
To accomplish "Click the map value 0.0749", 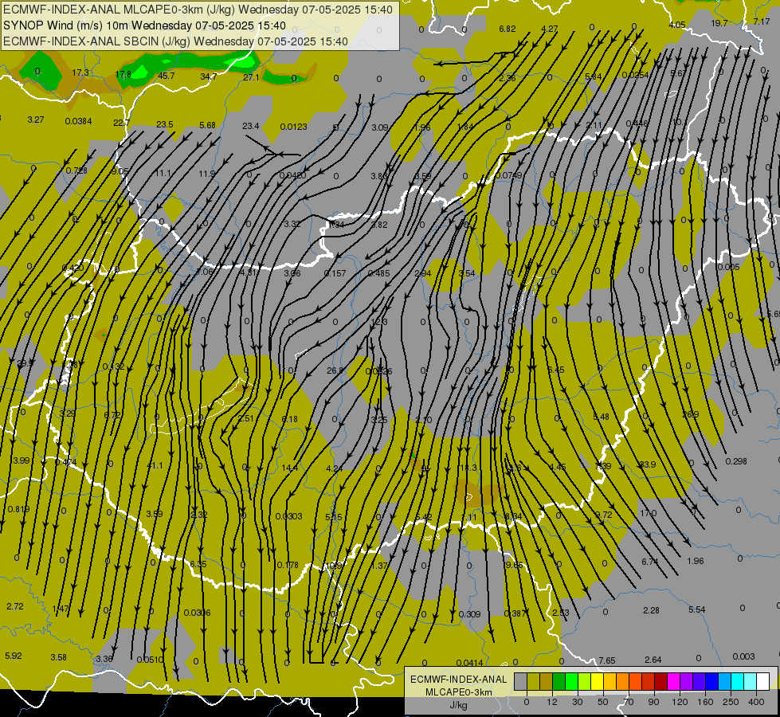I will click(509, 175).
